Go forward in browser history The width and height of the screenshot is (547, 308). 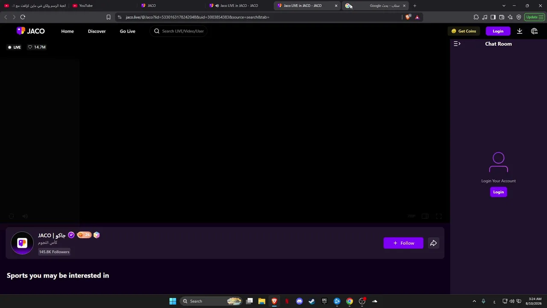(14, 17)
